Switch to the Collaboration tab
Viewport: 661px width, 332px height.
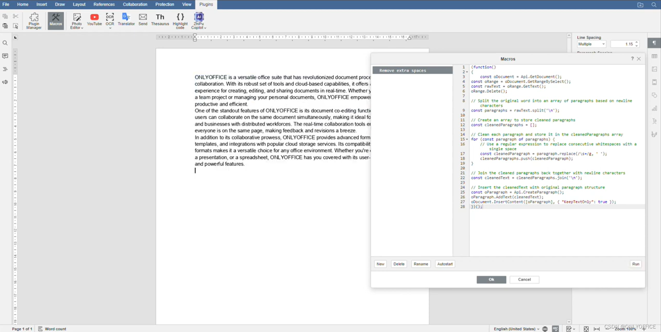point(135,4)
